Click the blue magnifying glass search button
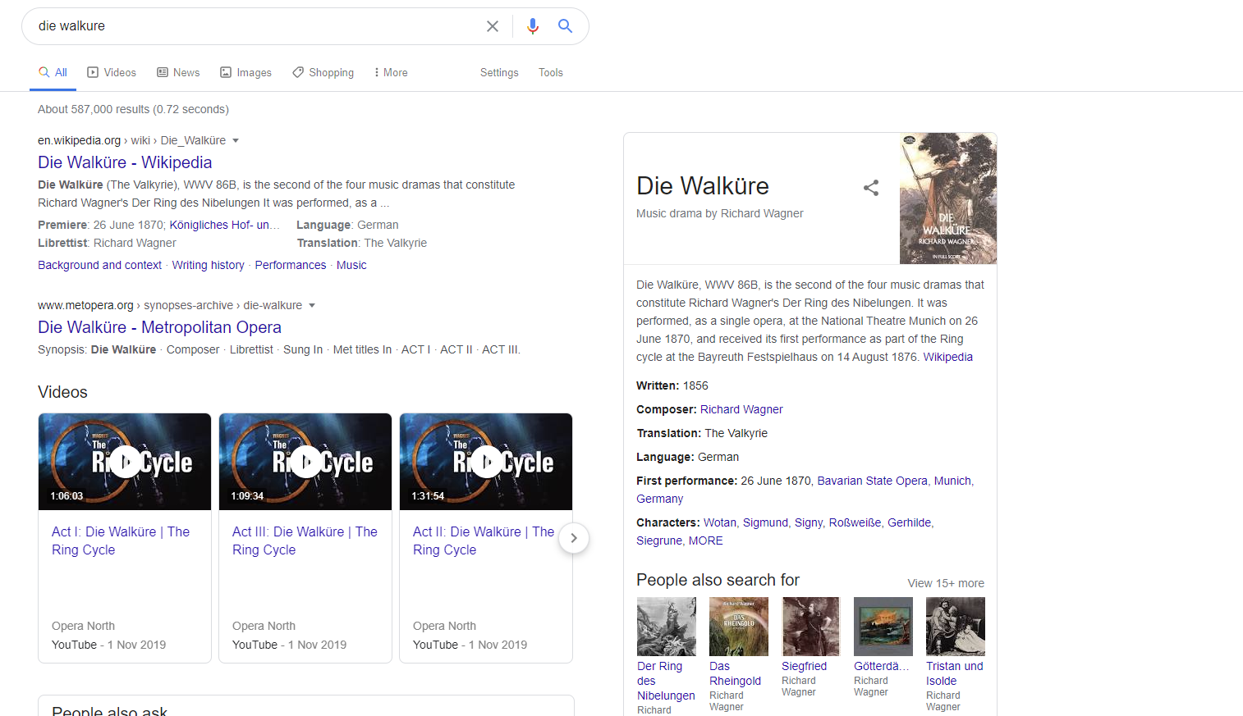 (x=565, y=26)
